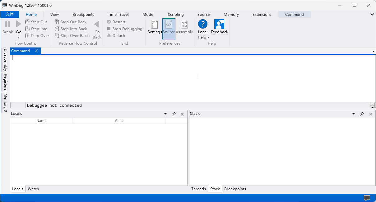
Task: Select the Command document tab
Action: coord(21,51)
